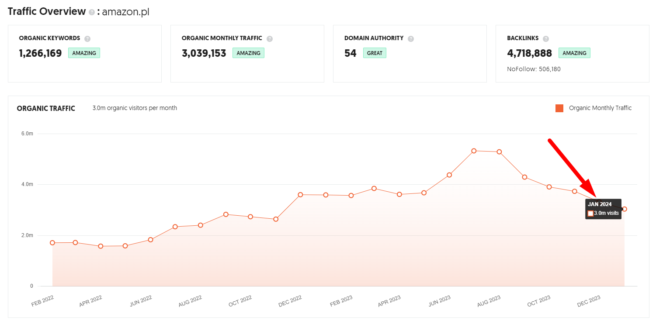
Task: Select the peak July 2023 data point
Action: (x=474, y=151)
